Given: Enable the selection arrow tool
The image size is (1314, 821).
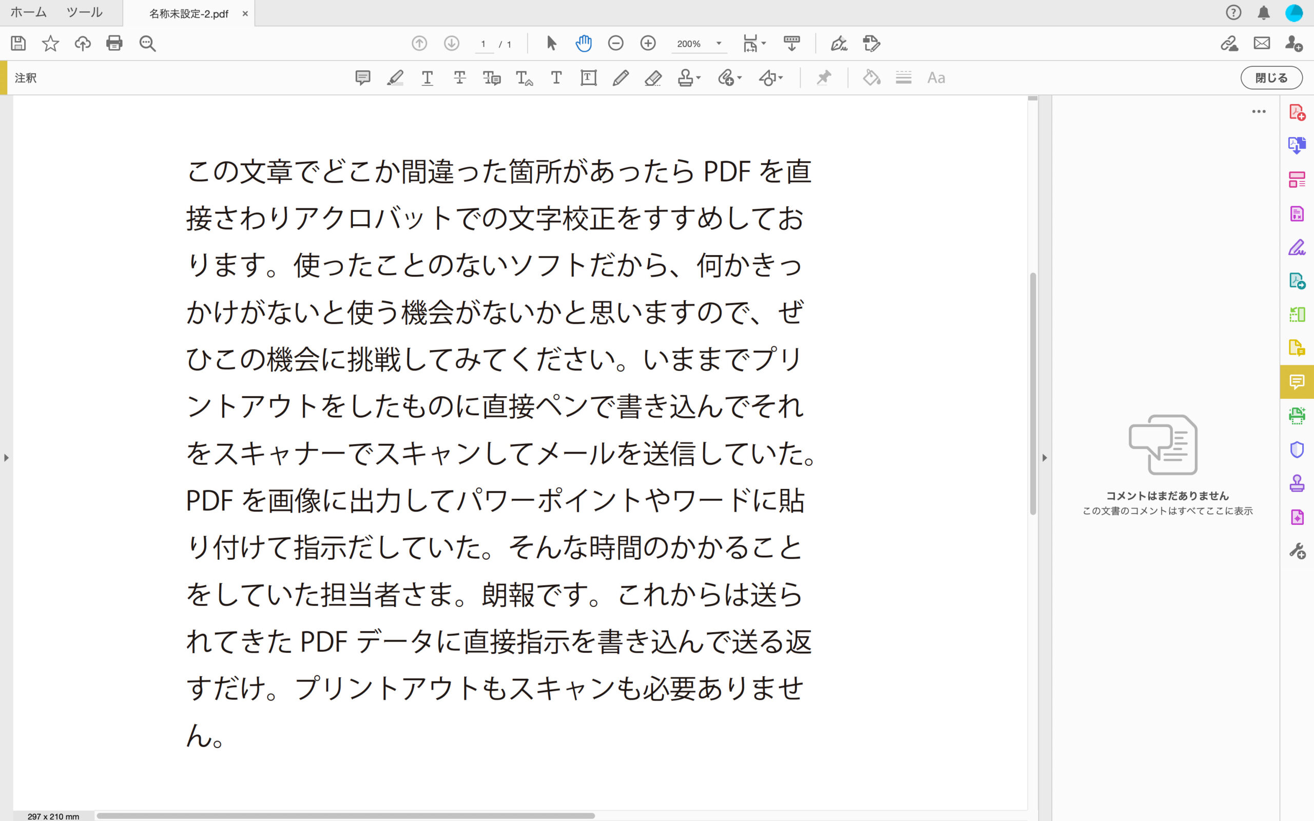Looking at the screenshot, I should (551, 45).
